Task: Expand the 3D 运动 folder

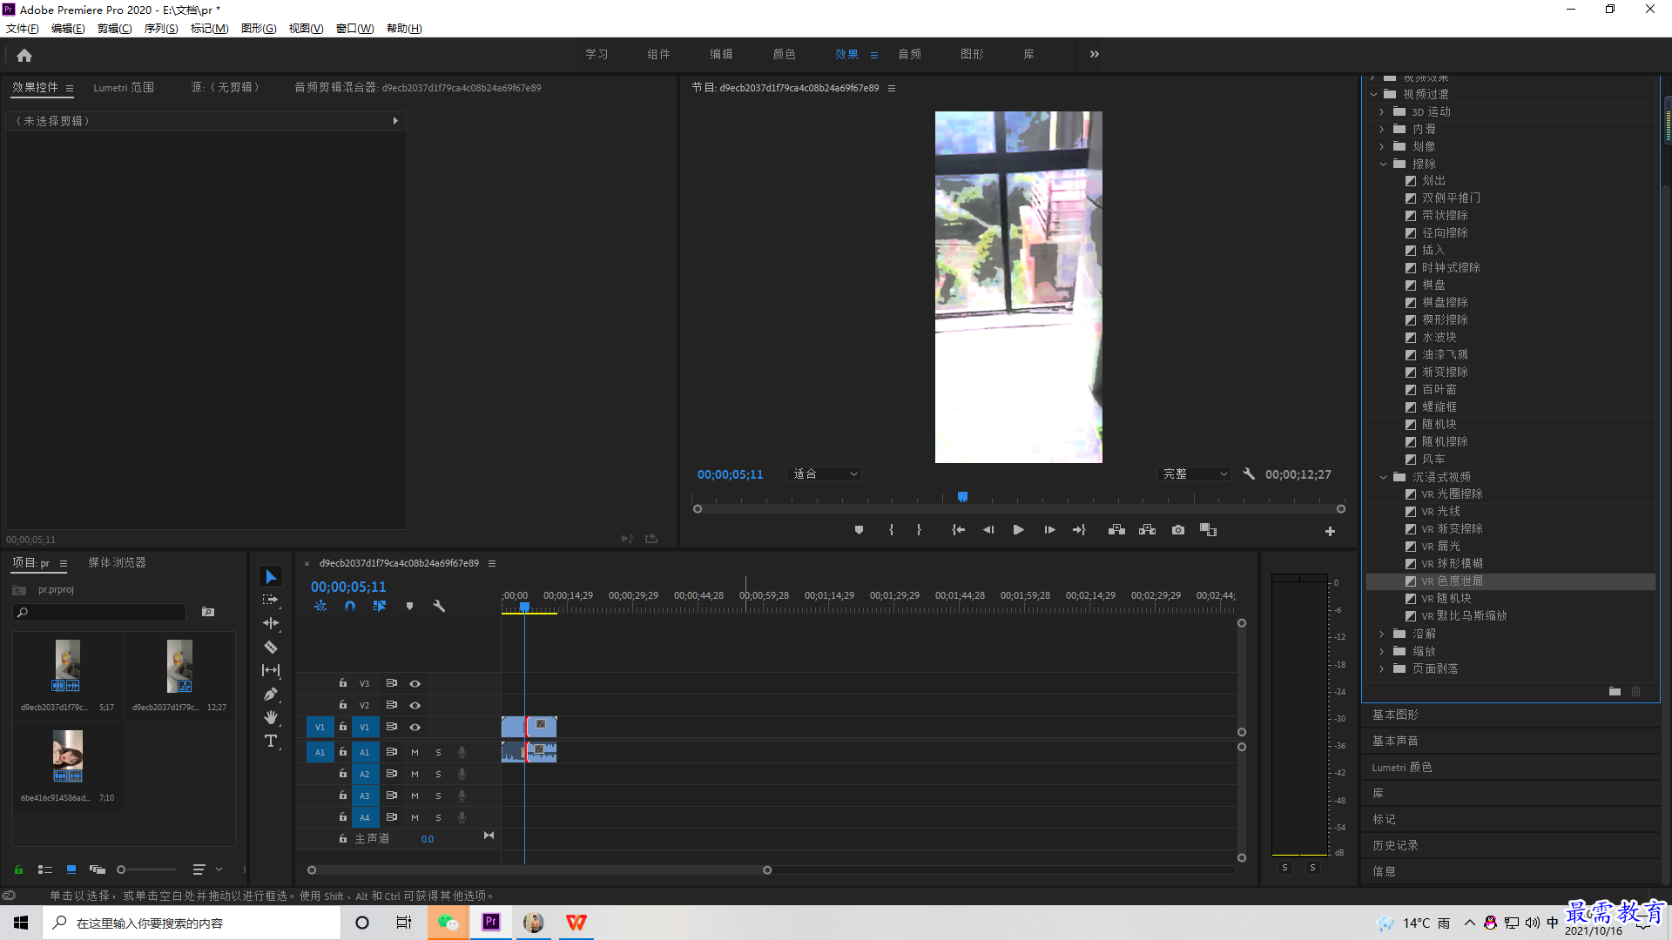Action: tap(1382, 111)
